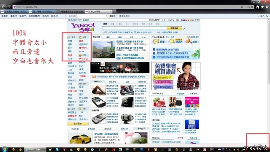Screen dimensions: 270x152
Task: Click the 免費學會網頁設計 advertisement
Action: 175,76
